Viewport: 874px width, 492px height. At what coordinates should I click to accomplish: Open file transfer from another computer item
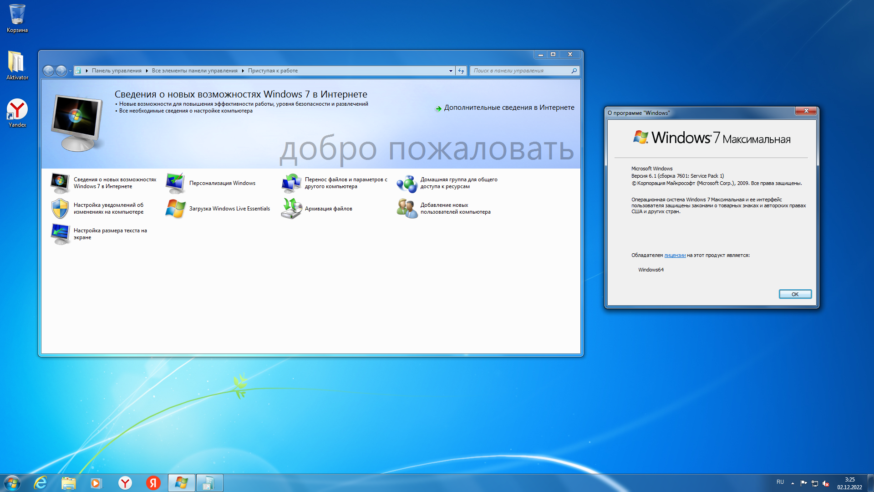tap(346, 183)
